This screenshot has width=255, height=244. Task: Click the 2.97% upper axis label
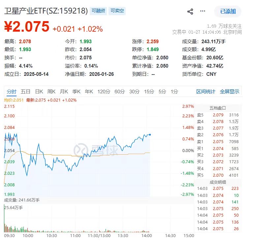[188, 107]
